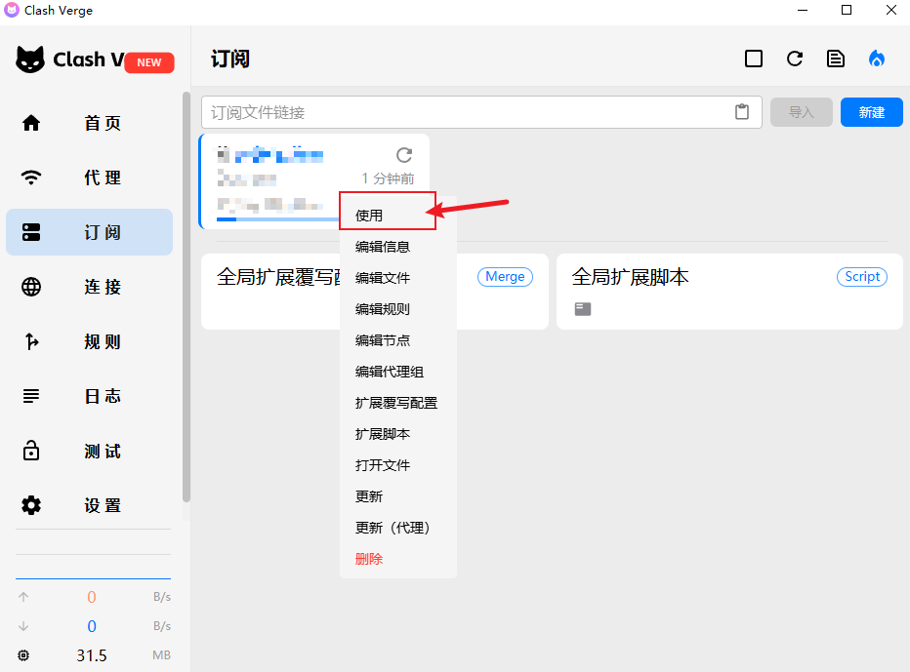Open the Proxies wifi icon in sidebar
This screenshot has width=910, height=672.
(x=32, y=178)
